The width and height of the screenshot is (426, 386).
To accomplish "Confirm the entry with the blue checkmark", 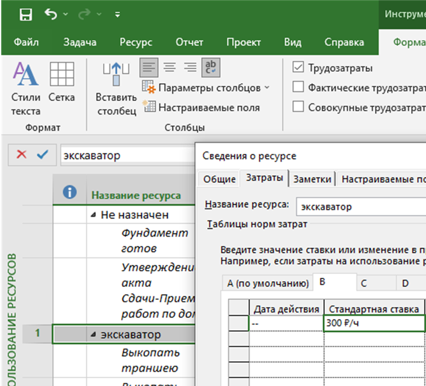I will 42,154.
